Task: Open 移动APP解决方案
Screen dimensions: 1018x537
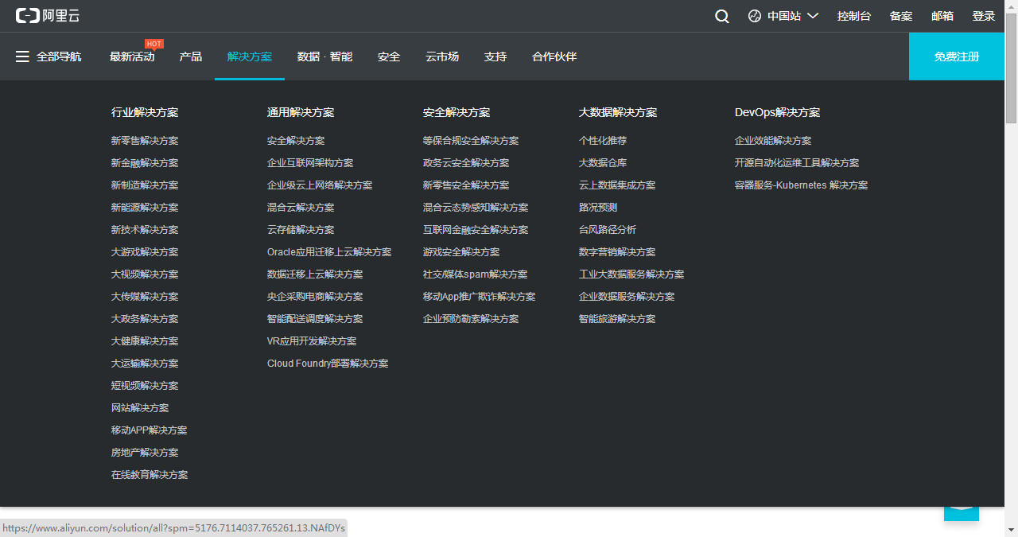Action: [x=149, y=430]
